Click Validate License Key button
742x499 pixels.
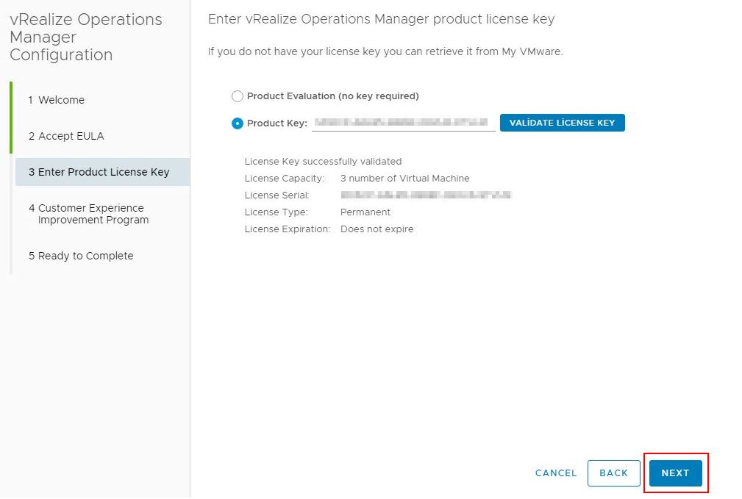point(562,123)
